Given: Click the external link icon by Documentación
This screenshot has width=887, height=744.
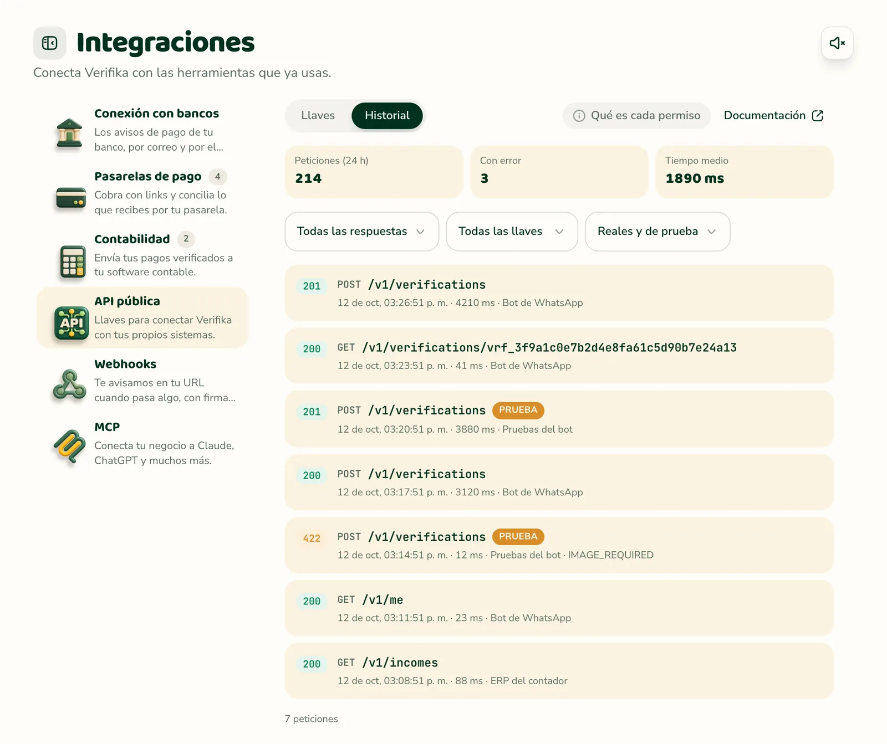Looking at the screenshot, I should 818,115.
